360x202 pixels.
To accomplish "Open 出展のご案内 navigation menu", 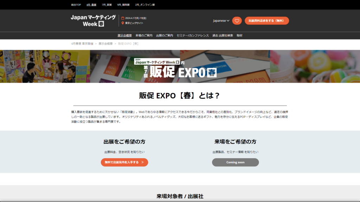I will pos(165,35).
